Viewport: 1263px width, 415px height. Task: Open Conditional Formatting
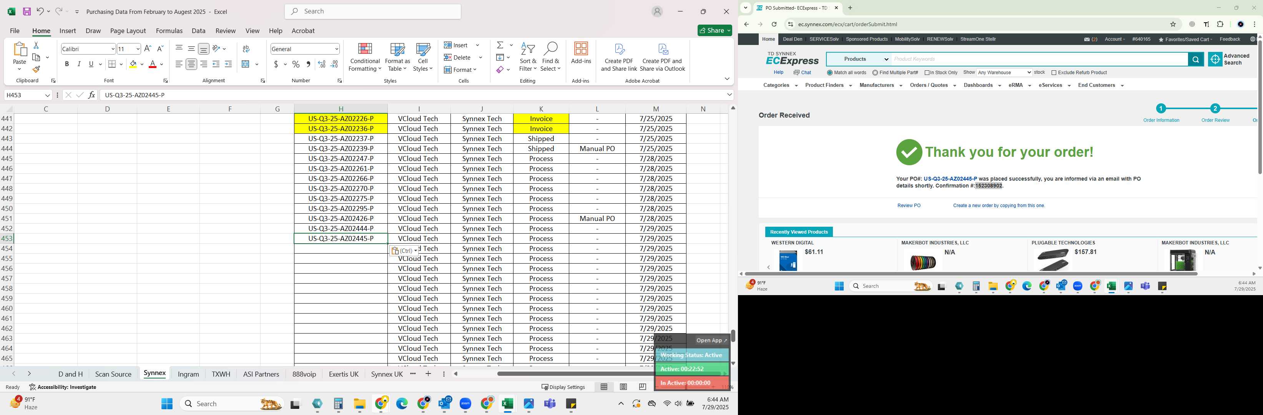[x=365, y=57]
